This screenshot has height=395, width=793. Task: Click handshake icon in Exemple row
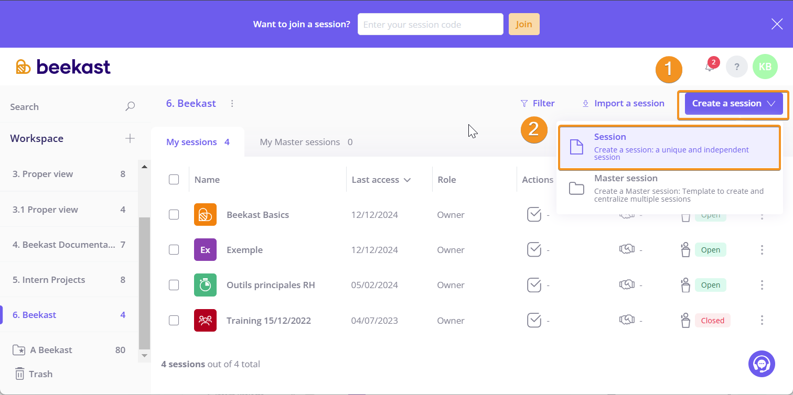[627, 249]
